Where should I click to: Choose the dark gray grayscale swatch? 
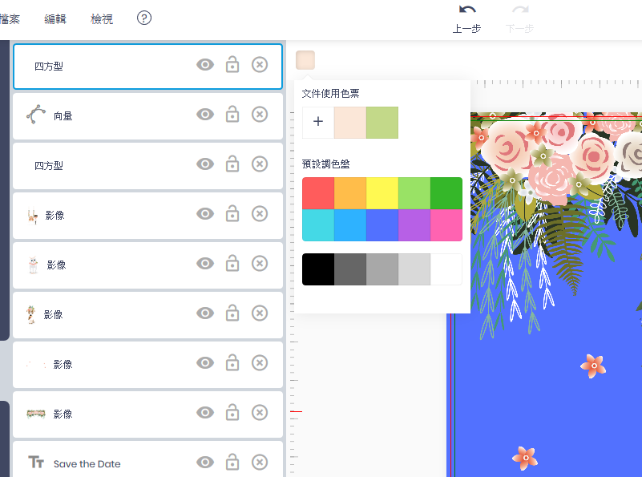click(x=350, y=269)
